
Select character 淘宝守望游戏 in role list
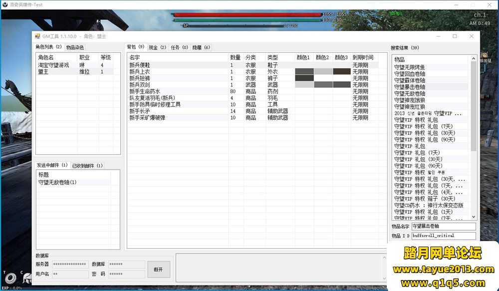[53, 65]
